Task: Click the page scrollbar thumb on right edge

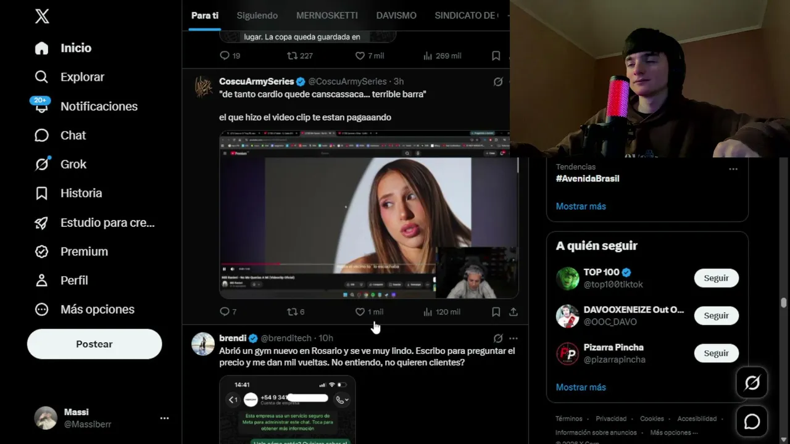Action: pyautogui.click(x=784, y=303)
